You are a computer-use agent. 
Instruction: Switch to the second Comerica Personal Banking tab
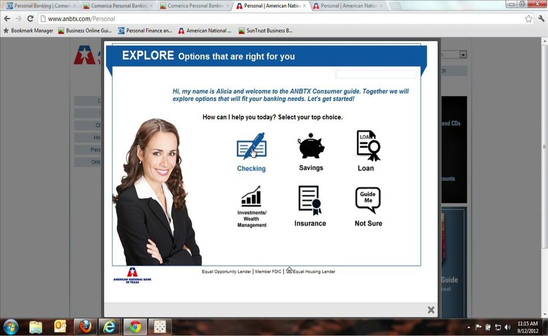(117, 5)
